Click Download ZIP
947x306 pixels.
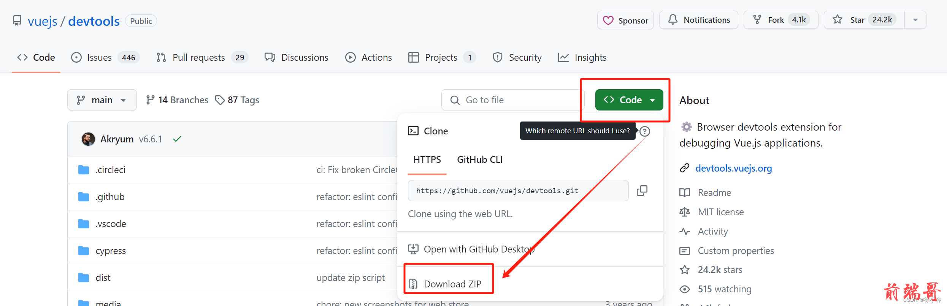click(x=452, y=284)
